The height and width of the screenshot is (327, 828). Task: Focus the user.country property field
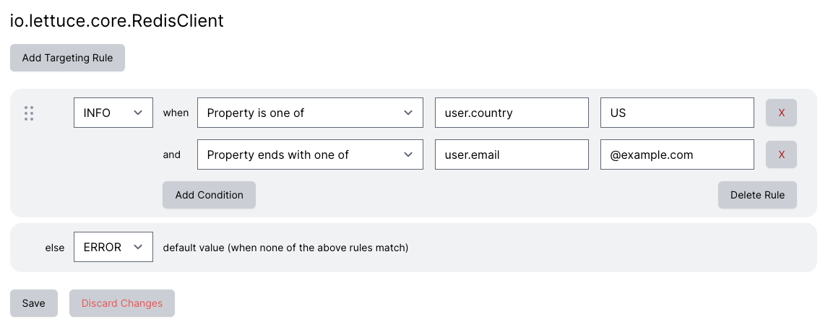512,113
